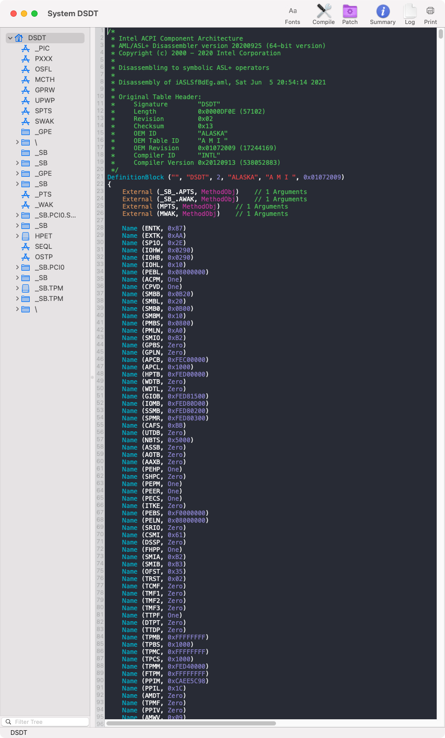The image size is (445, 738).
Task: Select the HPET device item
Action: (43, 236)
